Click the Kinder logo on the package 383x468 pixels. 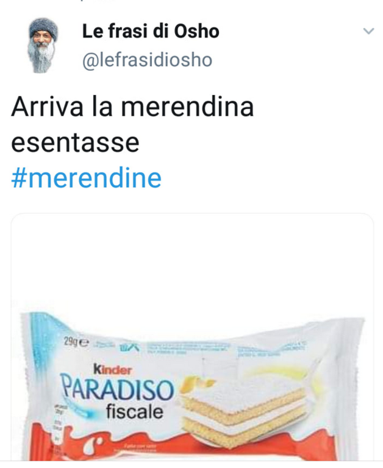[113, 369]
